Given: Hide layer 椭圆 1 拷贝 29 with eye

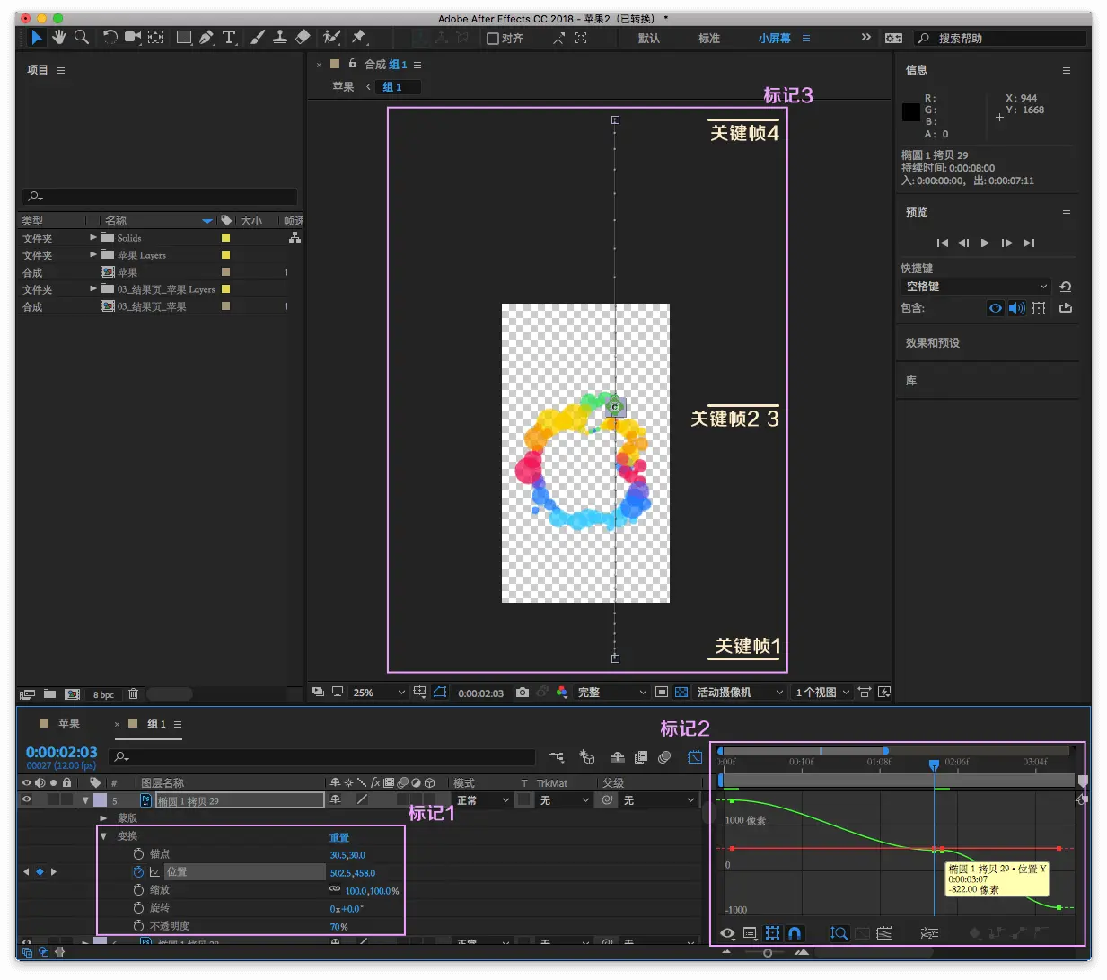Looking at the screenshot, I should (26, 799).
